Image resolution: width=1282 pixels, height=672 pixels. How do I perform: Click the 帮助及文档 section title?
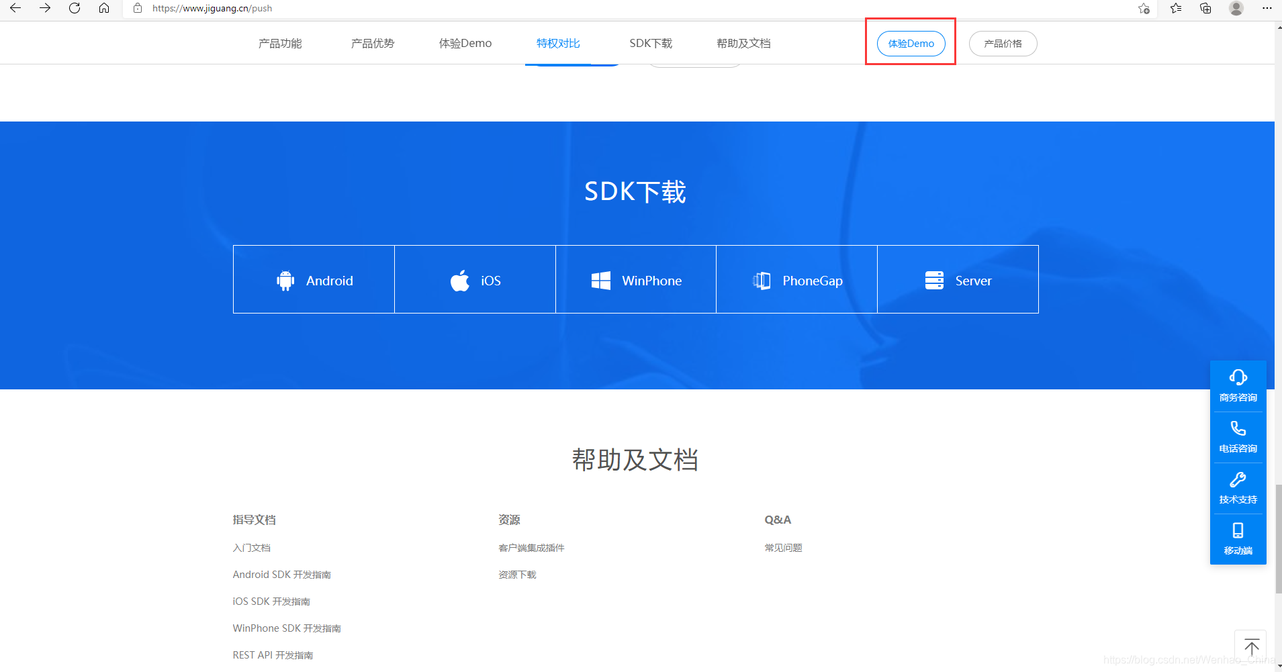point(635,461)
